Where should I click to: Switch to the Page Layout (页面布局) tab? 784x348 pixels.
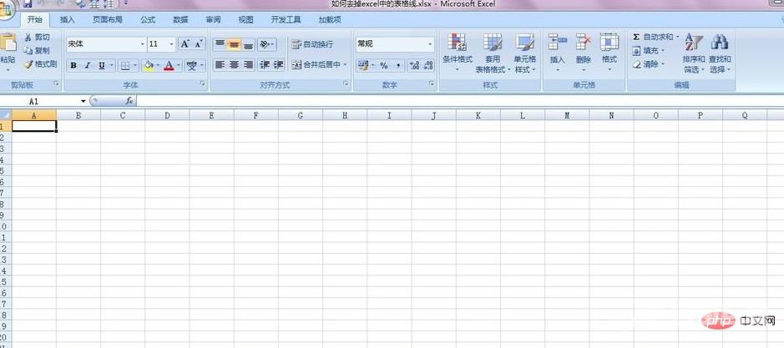(x=107, y=19)
